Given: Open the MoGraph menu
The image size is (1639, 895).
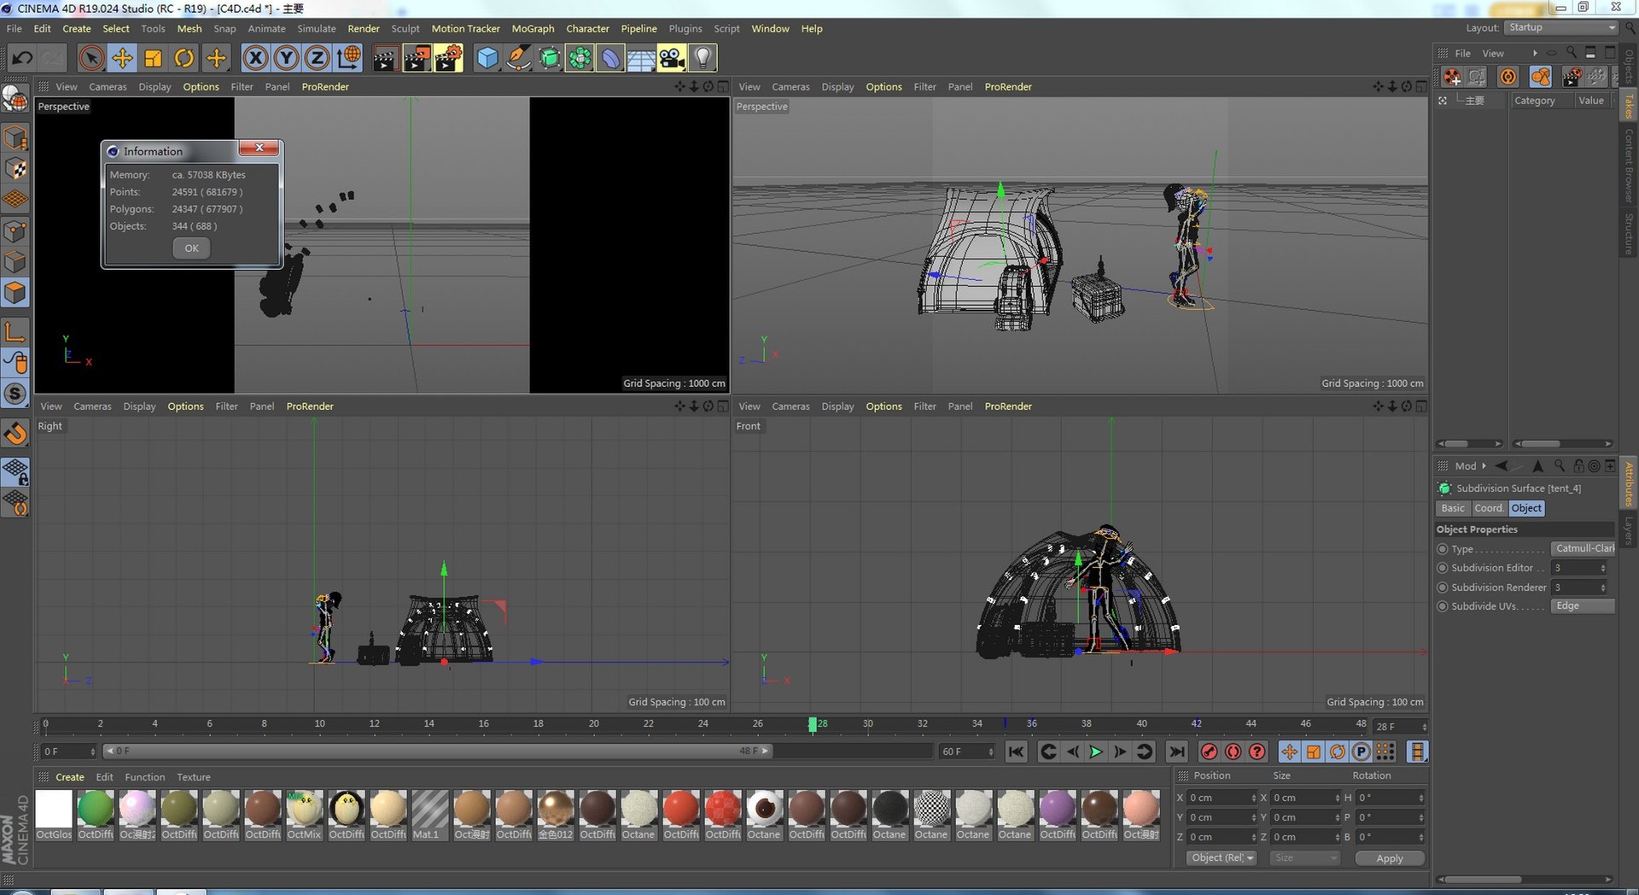Looking at the screenshot, I should click(x=533, y=28).
